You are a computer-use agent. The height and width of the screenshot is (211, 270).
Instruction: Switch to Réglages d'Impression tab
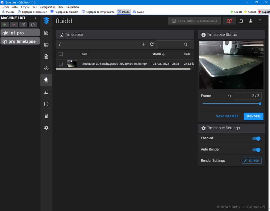[x=33, y=12]
